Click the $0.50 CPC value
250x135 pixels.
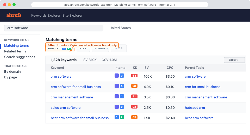point(170,108)
